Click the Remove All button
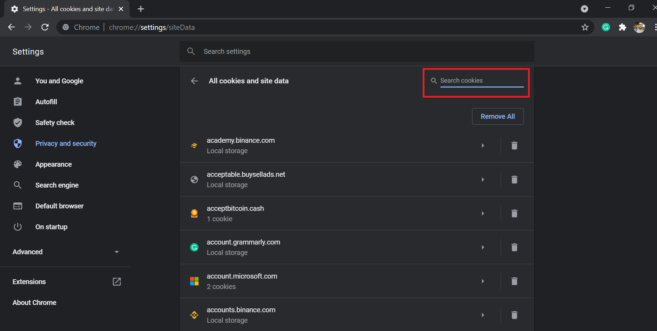657x331 pixels. (497, 116)
